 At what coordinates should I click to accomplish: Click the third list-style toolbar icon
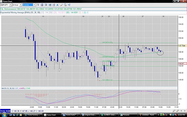[x=46, y=5]
